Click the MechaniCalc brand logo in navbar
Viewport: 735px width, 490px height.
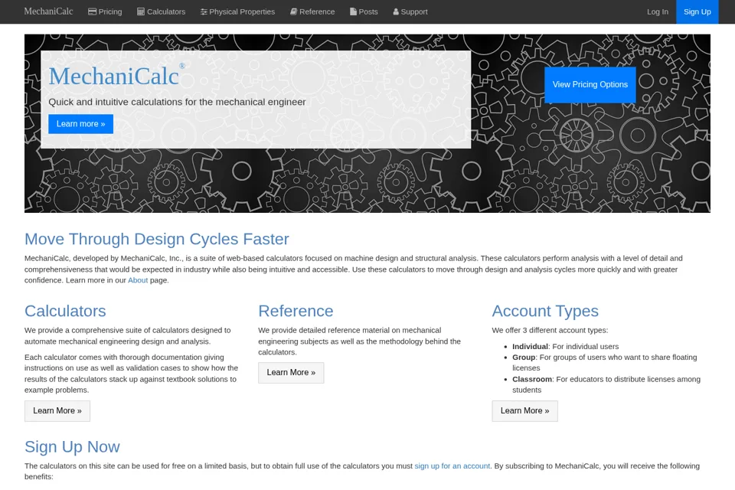click(48, 11)
